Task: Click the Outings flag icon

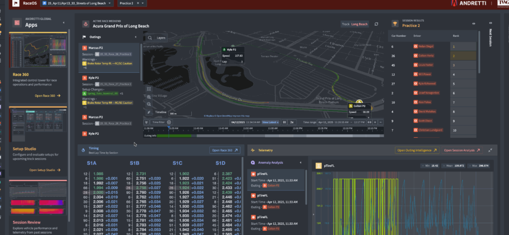Action: 84,37
